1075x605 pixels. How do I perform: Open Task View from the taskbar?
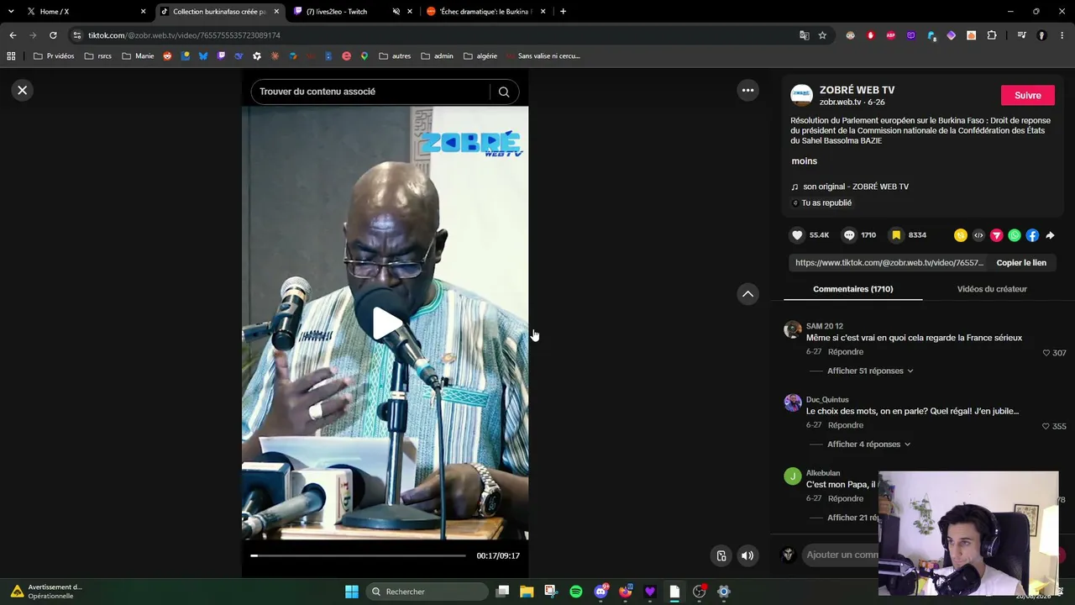click(502, 592)
